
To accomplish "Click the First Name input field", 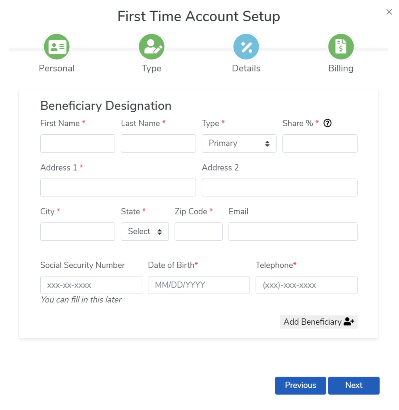I will [77, 143].
